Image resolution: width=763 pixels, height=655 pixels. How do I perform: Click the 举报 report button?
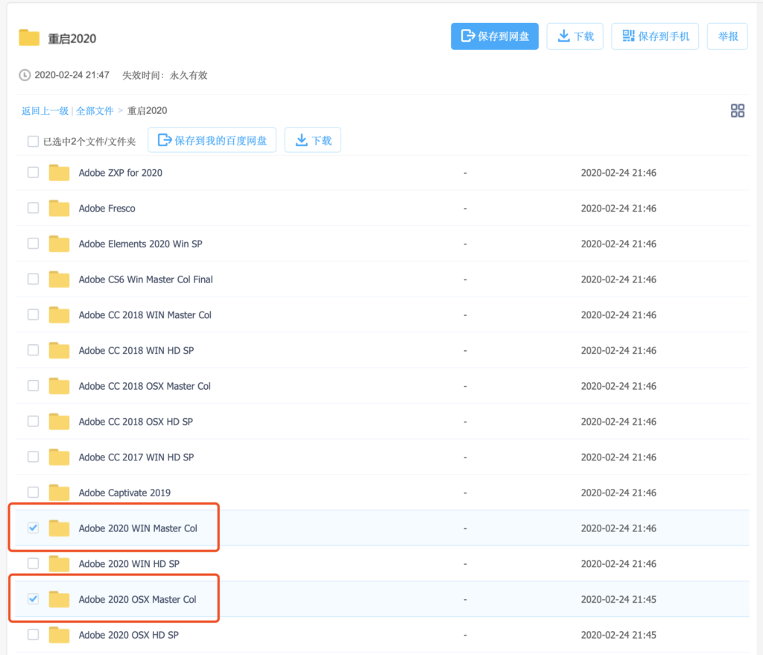[x=727, y=37]
